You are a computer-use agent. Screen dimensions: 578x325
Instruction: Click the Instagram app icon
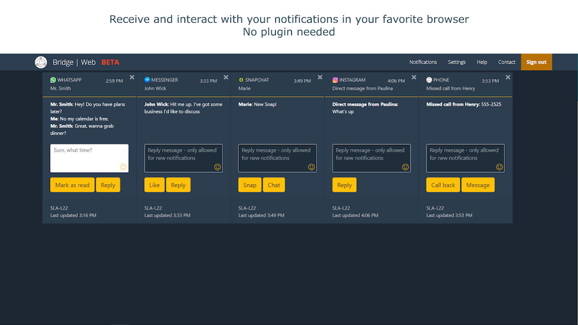click(335, 80)
